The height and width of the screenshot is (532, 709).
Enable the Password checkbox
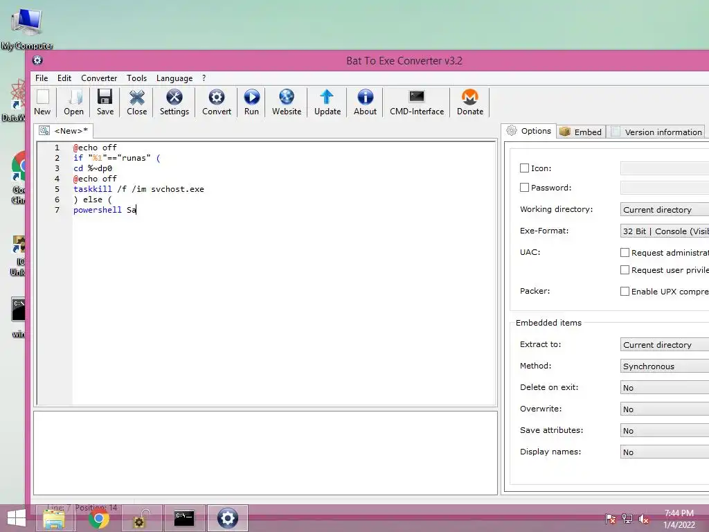(525, 187)
